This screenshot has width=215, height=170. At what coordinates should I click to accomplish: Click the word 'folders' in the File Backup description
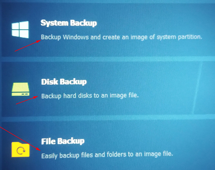[116, 155]
